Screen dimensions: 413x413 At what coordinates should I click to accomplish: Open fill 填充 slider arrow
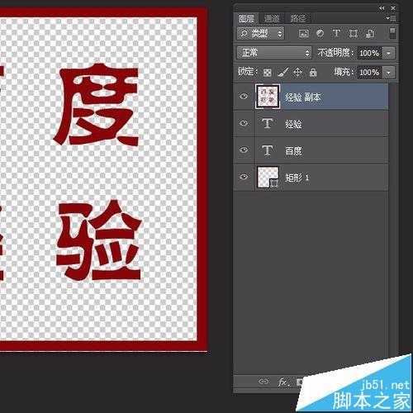pos(388,73)
